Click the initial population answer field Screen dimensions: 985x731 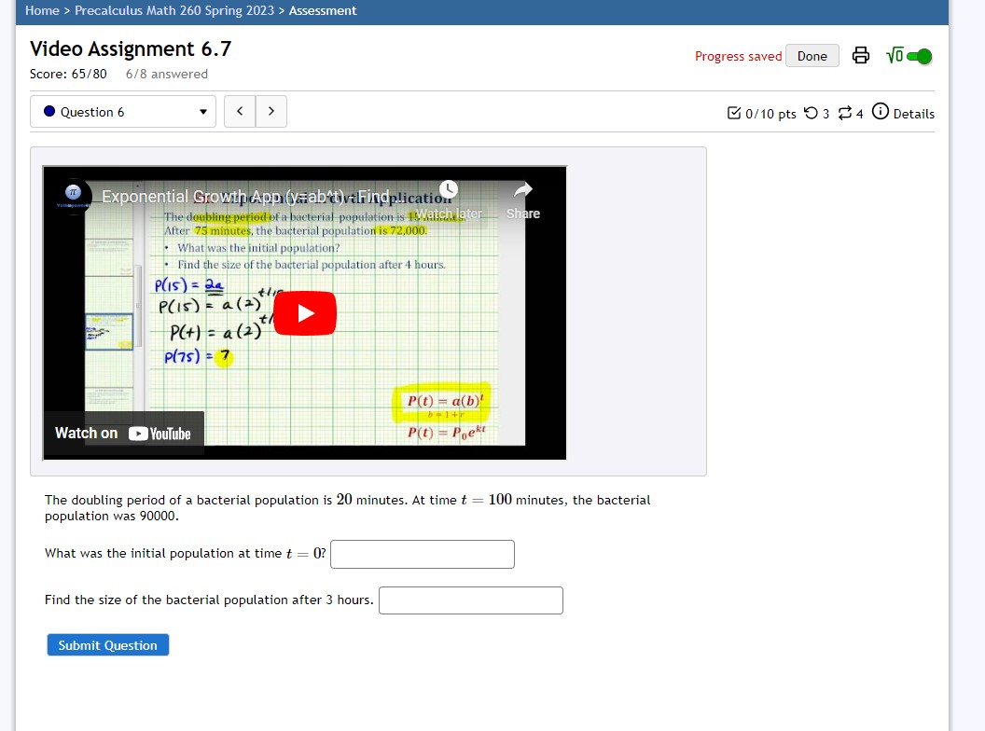point(422,554)
